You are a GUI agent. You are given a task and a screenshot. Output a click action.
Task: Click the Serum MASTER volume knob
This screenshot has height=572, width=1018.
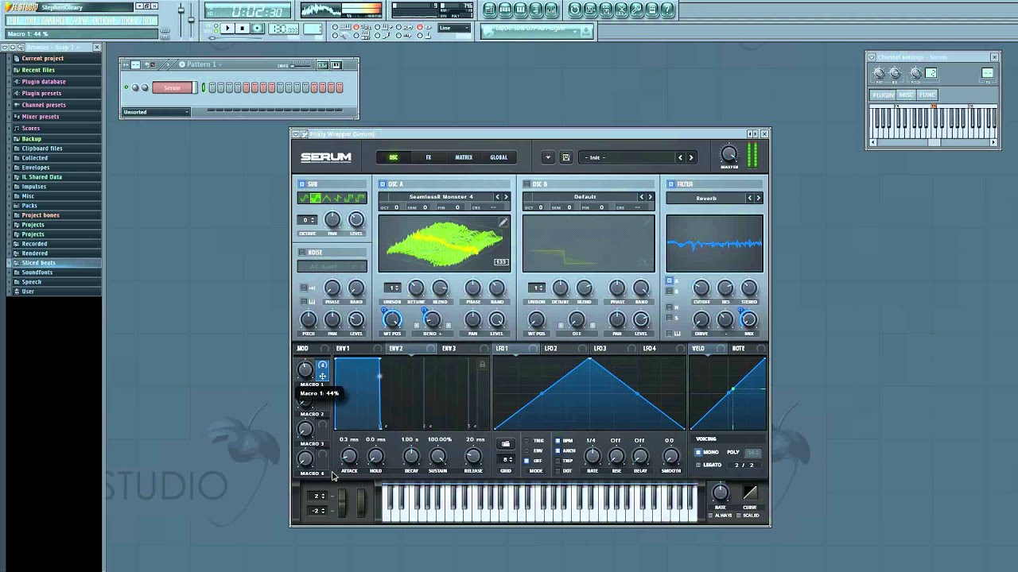click(729, 154)
